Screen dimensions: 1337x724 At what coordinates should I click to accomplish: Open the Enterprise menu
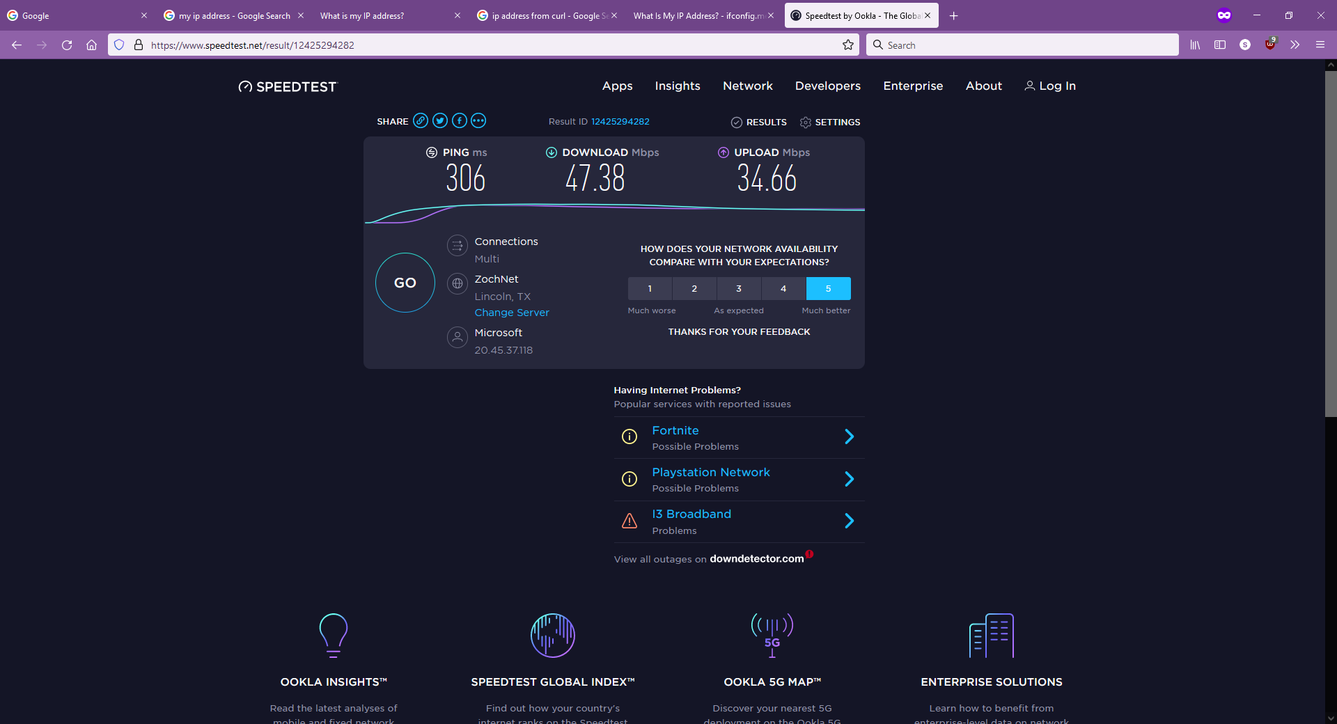(x=913, y=86)
